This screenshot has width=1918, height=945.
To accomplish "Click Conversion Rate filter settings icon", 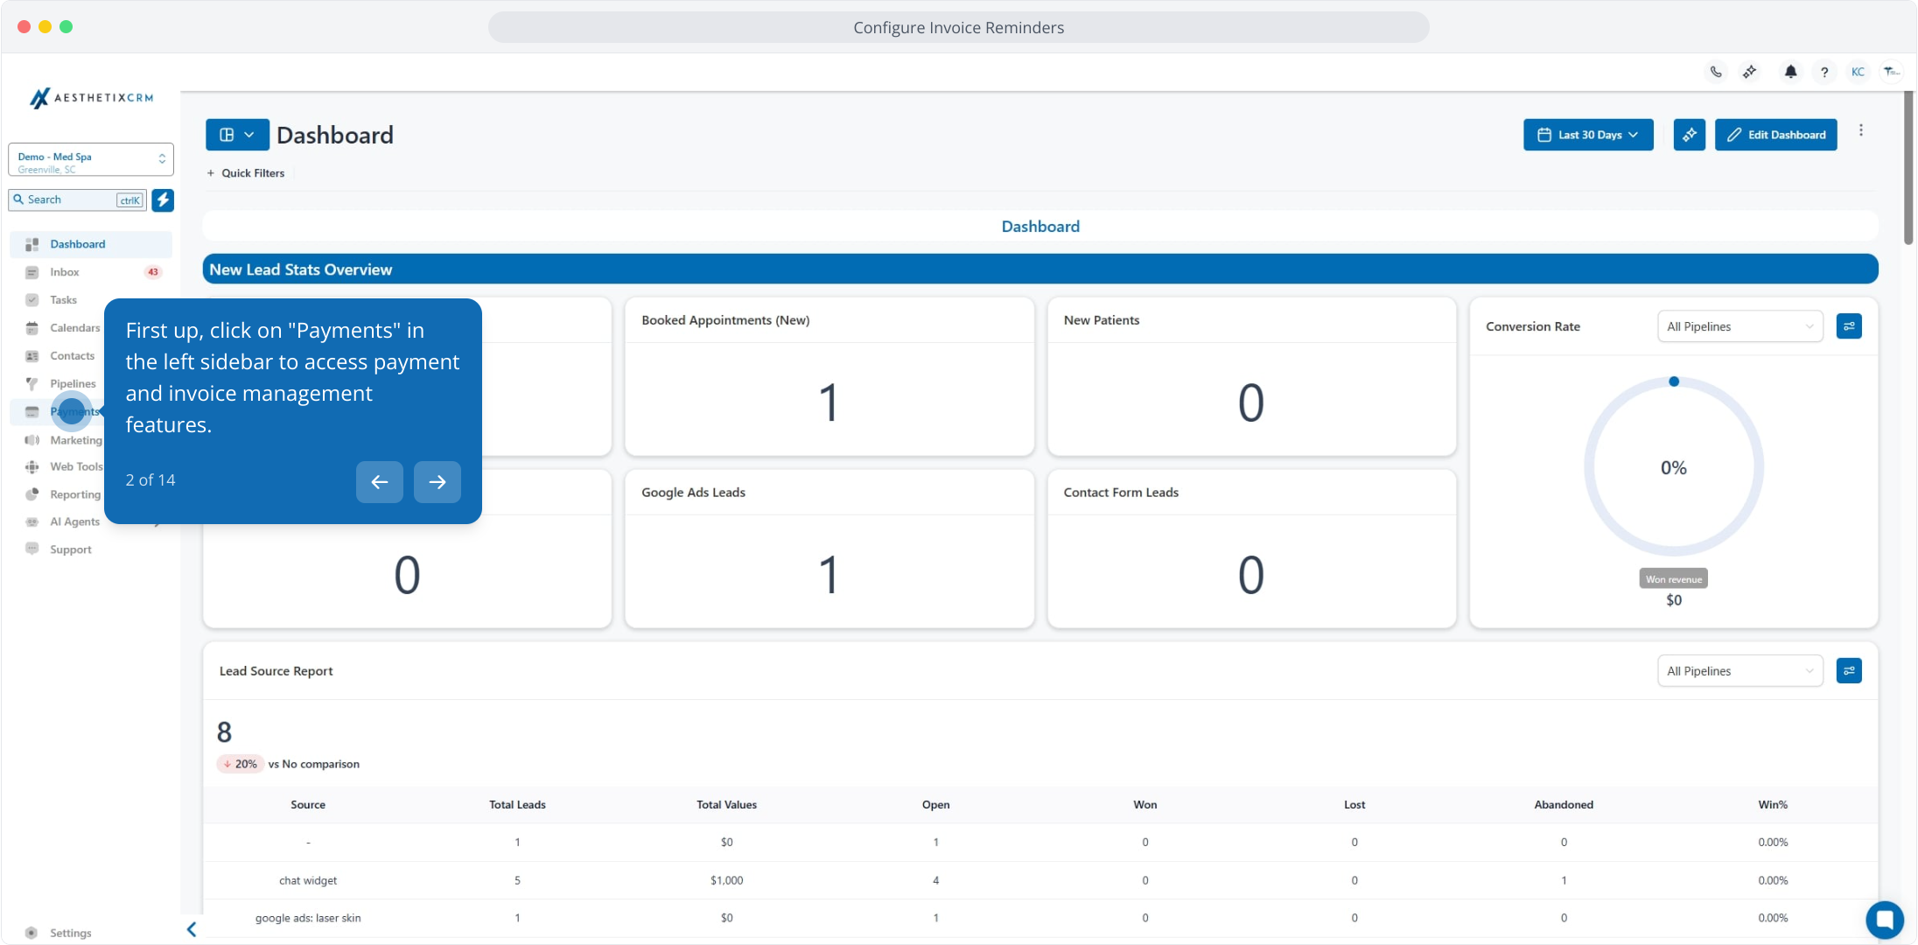I will click(x=1849, y=326).
